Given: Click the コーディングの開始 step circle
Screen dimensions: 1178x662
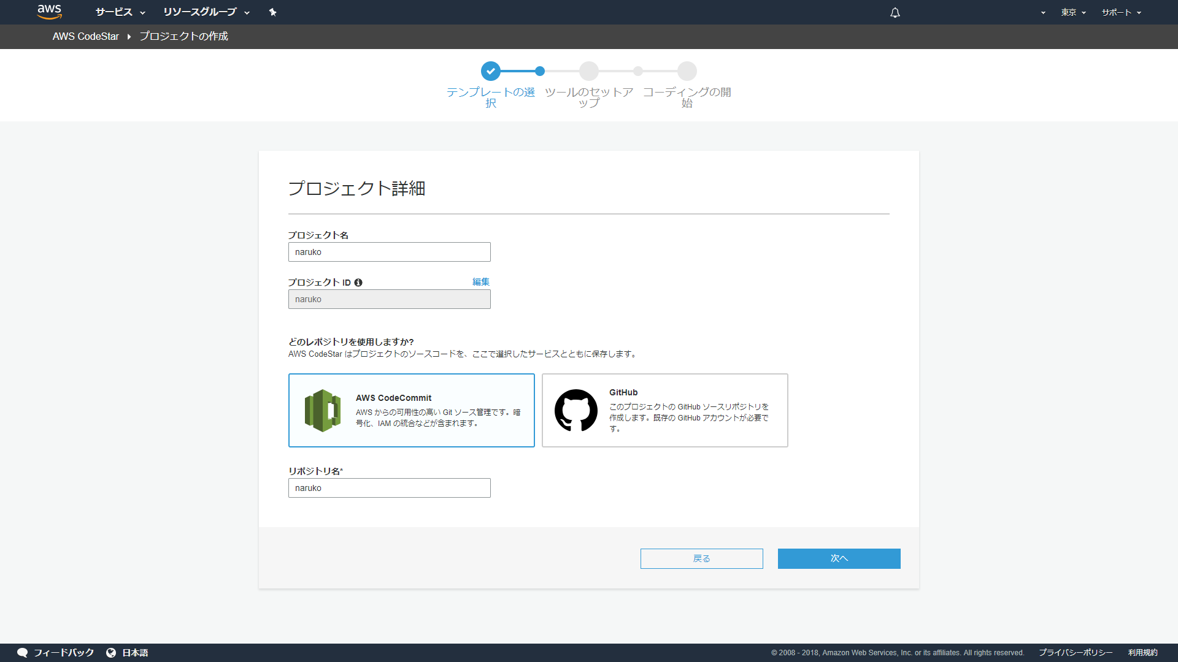Looking at the screenshot, I should click(687, 71).
